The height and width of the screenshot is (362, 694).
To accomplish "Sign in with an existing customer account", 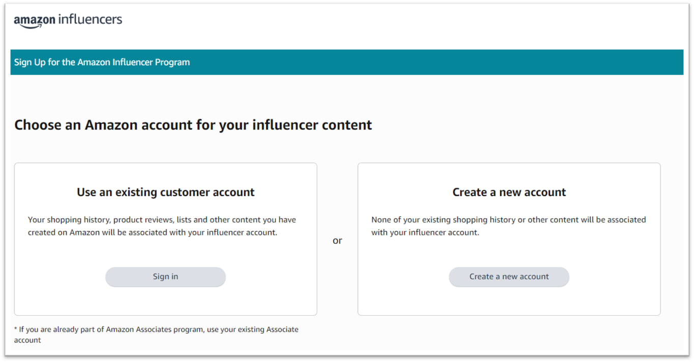I will coord(165,276).
